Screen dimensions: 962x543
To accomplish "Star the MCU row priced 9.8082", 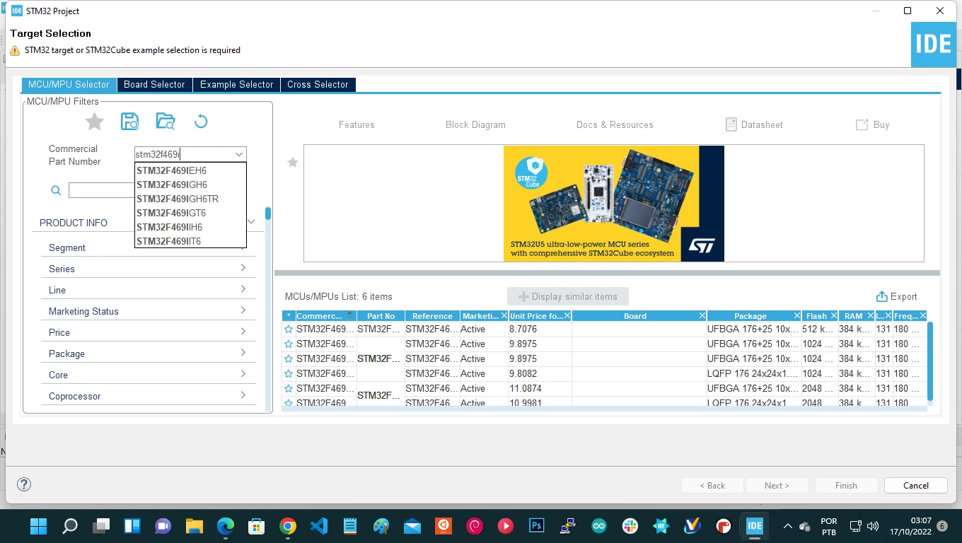I will (289, 374).
